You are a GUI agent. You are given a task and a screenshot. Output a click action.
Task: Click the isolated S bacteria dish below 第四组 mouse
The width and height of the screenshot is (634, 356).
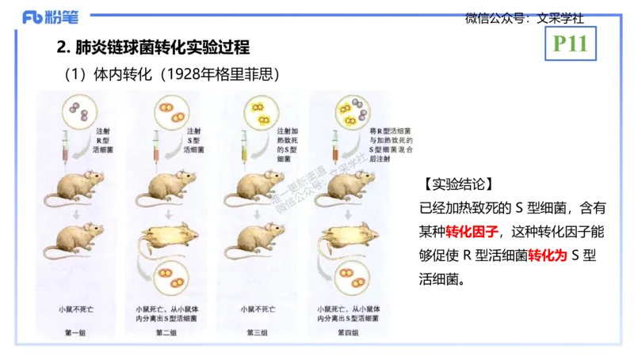click(352, 278)
